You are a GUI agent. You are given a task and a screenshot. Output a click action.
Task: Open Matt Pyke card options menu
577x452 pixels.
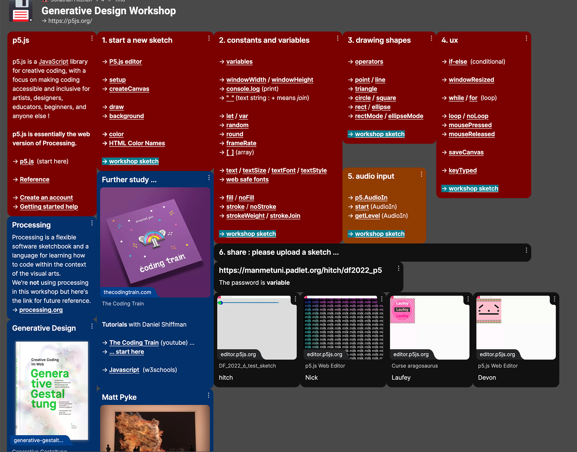point(209,396)
